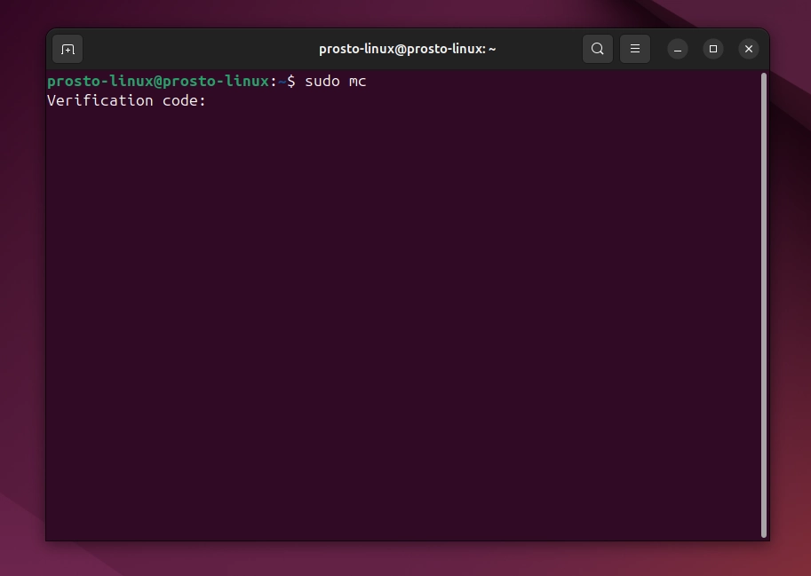Image resolution: width=811 pixels, height=576 pixels.
Task: Open the terminal hamburger menu
Action: pos(634,49)
